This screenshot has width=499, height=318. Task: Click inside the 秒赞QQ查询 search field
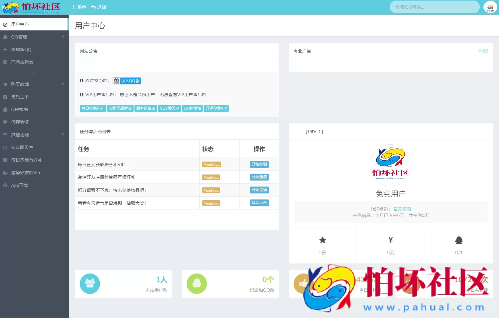tap(434, 7)
